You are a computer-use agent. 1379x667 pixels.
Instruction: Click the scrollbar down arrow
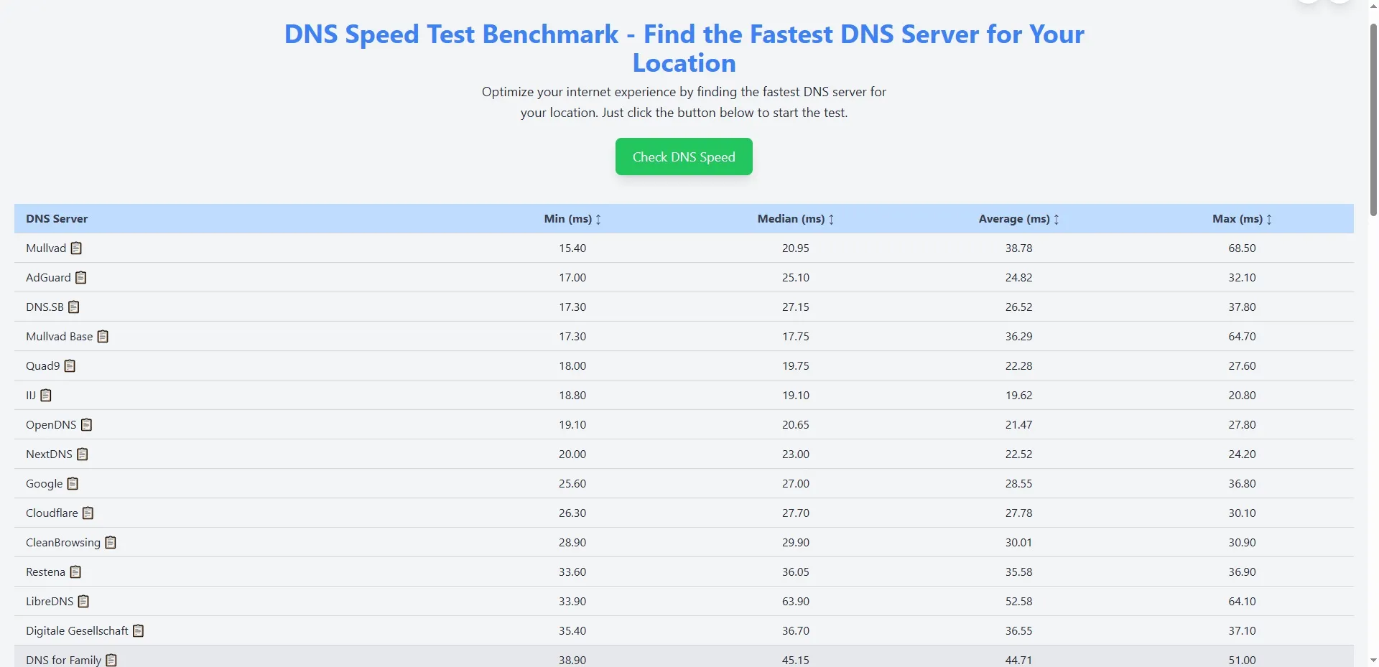click(1373, 661)
